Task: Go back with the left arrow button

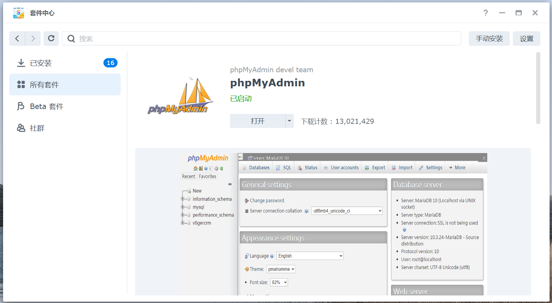Action: pos(17,39)
